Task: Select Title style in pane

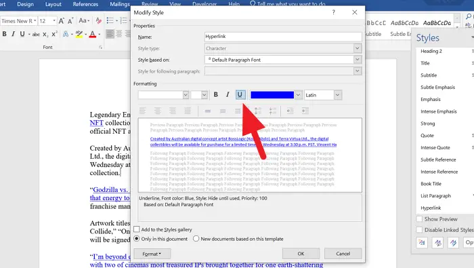Action: point(425,63)
